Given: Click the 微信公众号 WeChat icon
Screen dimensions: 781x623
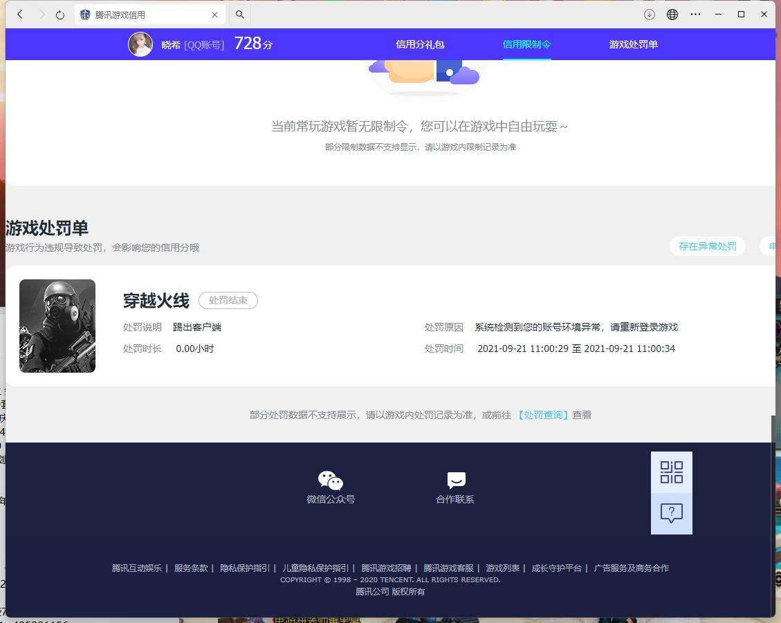Looking at the screenshot, I should [330, 480].
